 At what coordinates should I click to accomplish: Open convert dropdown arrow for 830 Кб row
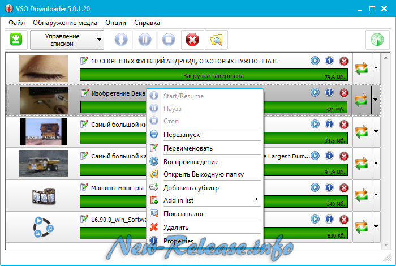(376, 226)
